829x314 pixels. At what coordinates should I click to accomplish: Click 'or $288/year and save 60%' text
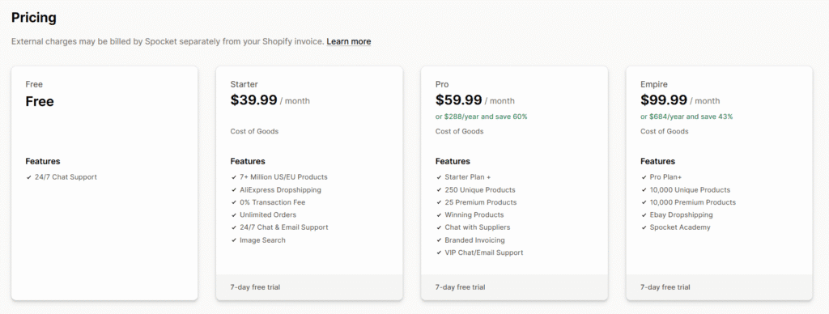tap(481, 117)
